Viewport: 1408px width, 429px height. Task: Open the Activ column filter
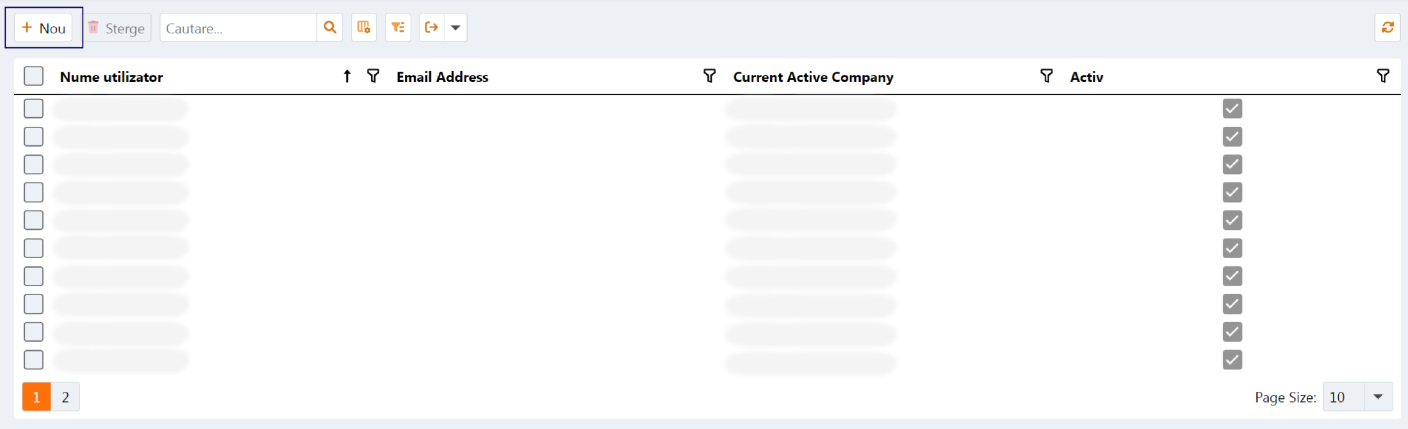1383,76
